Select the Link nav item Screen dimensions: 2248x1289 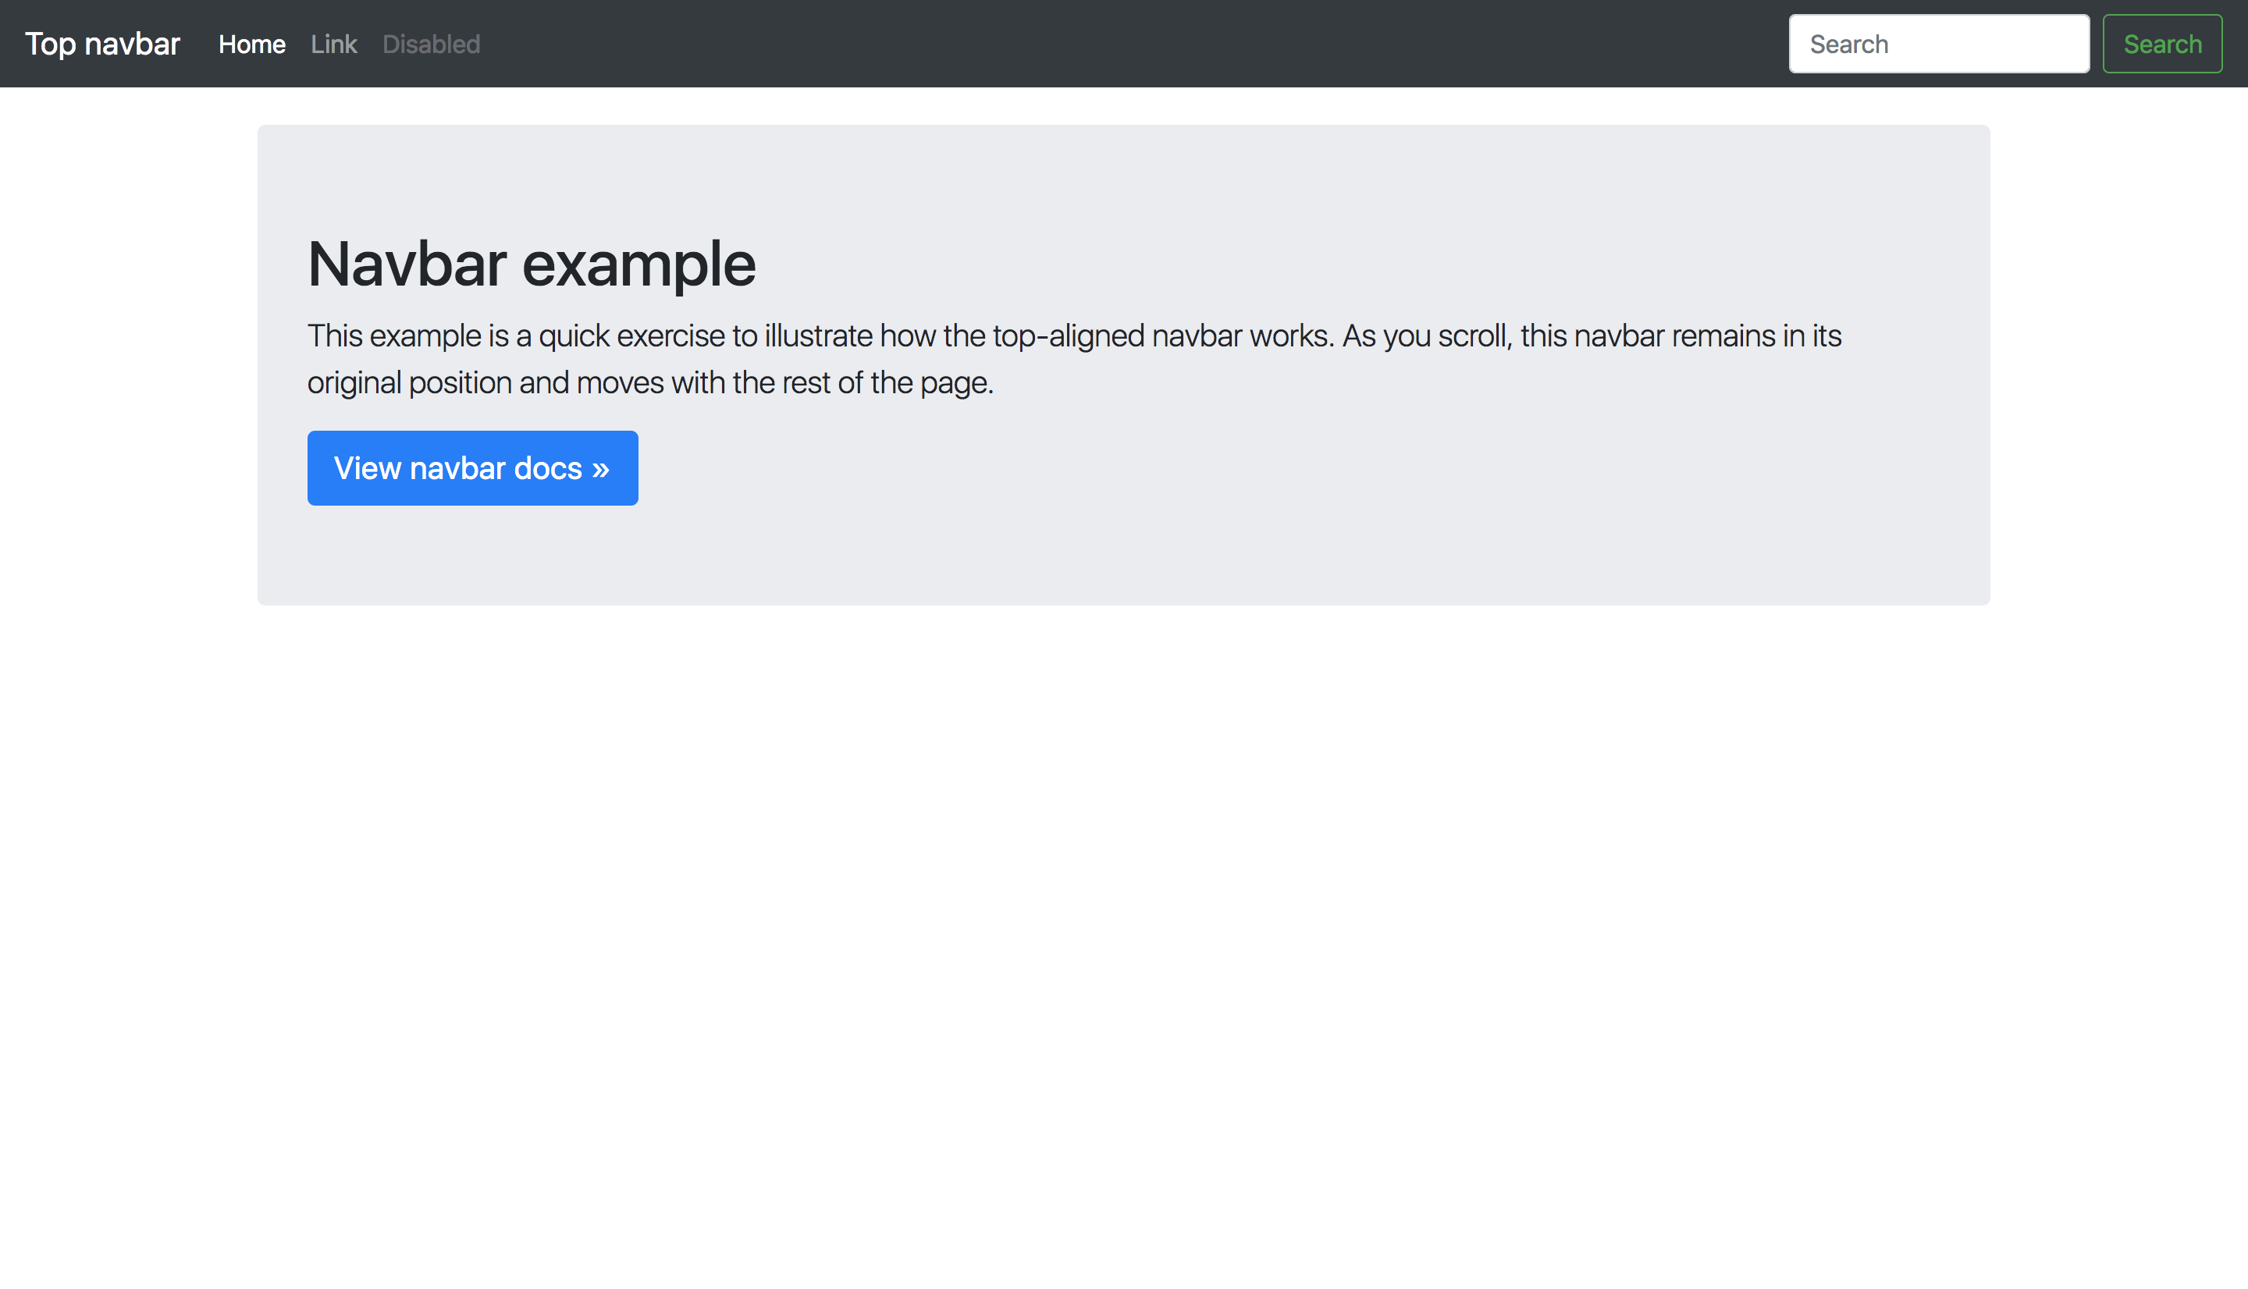point(334,44)
